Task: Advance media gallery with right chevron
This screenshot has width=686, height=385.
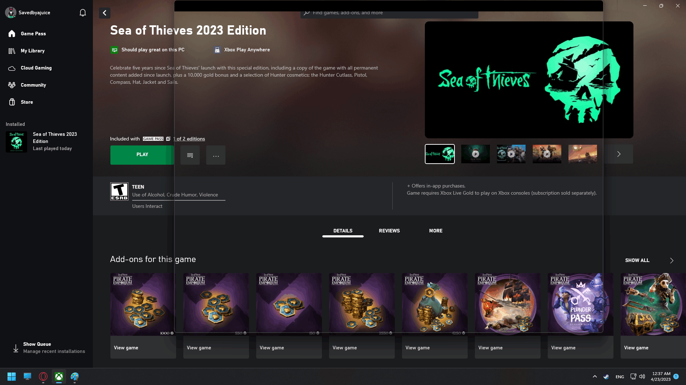Action: (x=619, y=154)
